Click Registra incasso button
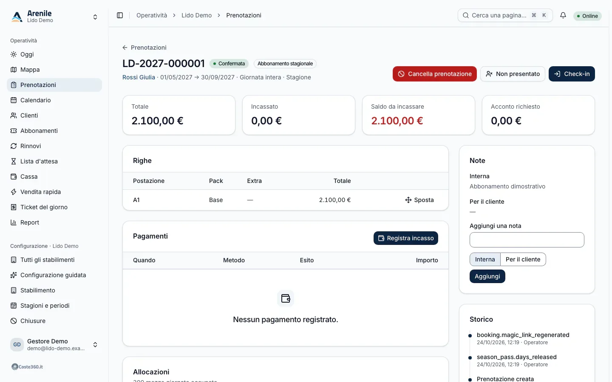612x382 pixels. click(406, 238)
